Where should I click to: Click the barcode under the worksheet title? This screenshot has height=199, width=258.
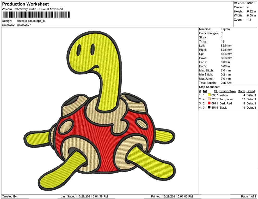pos(36,15)
